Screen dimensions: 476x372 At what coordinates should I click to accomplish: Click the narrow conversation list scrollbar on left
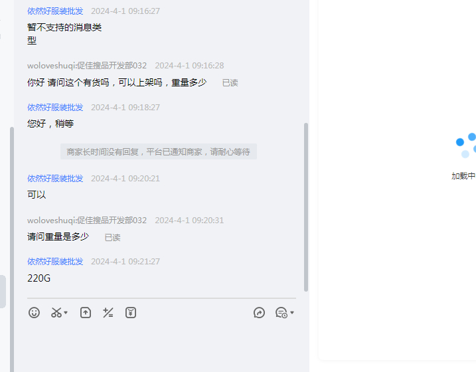(12, 249)
